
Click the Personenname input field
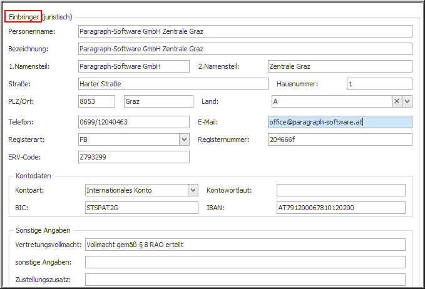245,31
